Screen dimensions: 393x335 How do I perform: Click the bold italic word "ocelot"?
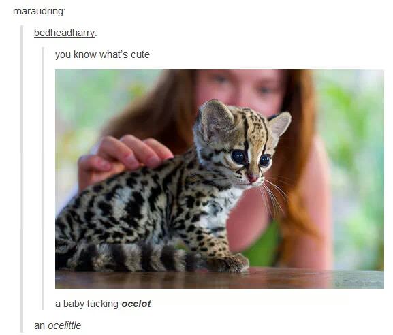[x=136, y=304]
